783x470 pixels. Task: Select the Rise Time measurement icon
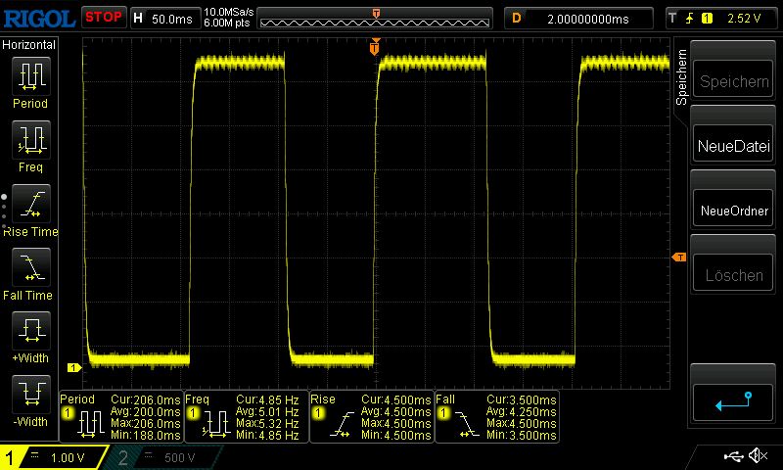pos(29,204)
